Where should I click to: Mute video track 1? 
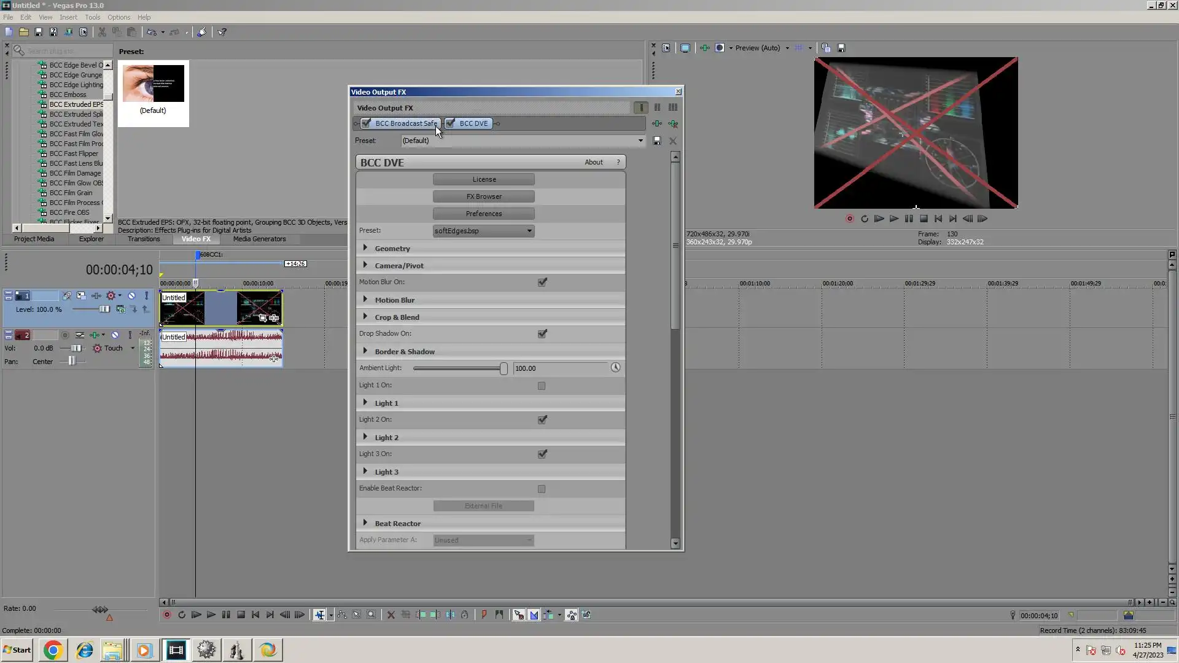click(131, 296)
